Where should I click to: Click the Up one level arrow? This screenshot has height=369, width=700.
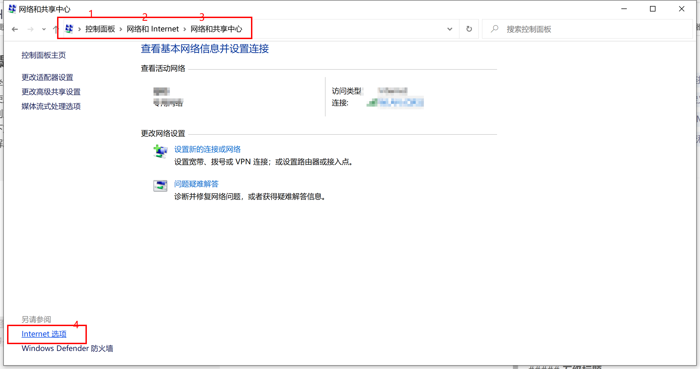[x=55, y=29]
